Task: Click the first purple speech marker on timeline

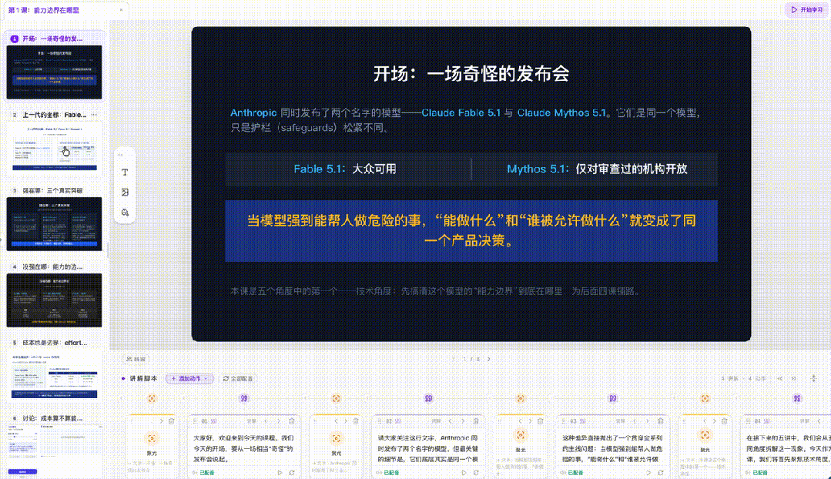Action: coord(244,398)
